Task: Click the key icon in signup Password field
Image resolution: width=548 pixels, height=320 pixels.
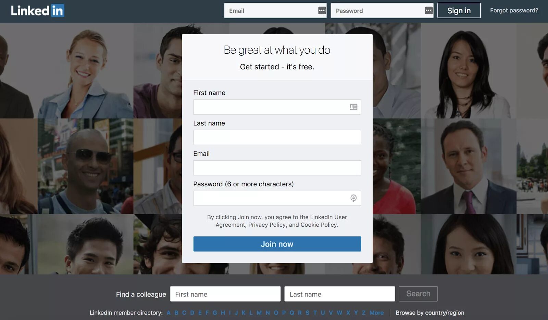Action: pyautogui.click(x=353, y=198)
